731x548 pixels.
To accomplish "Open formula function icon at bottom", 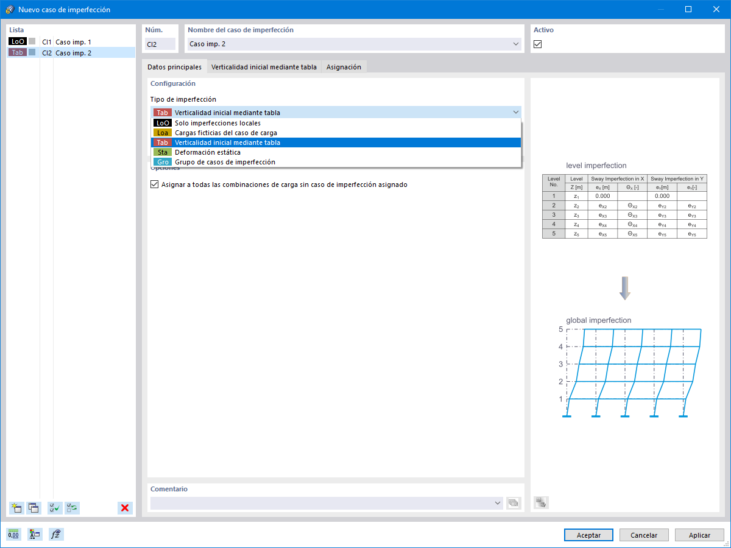I will click(x=56, y=535).
